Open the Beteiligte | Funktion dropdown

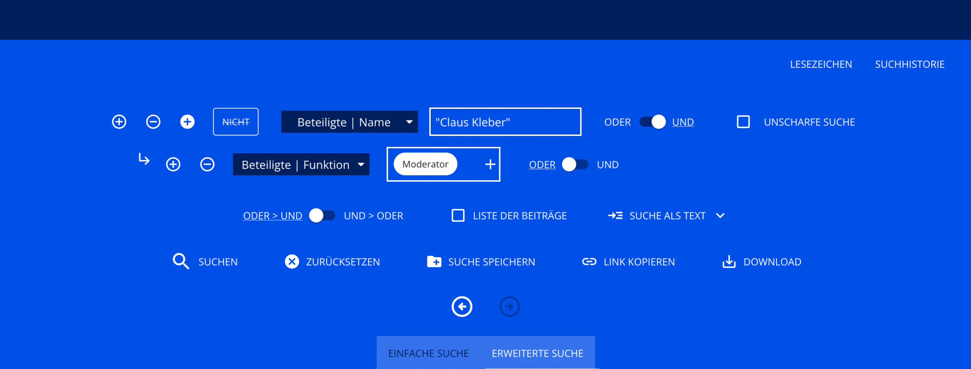click(x=301, y=164)
